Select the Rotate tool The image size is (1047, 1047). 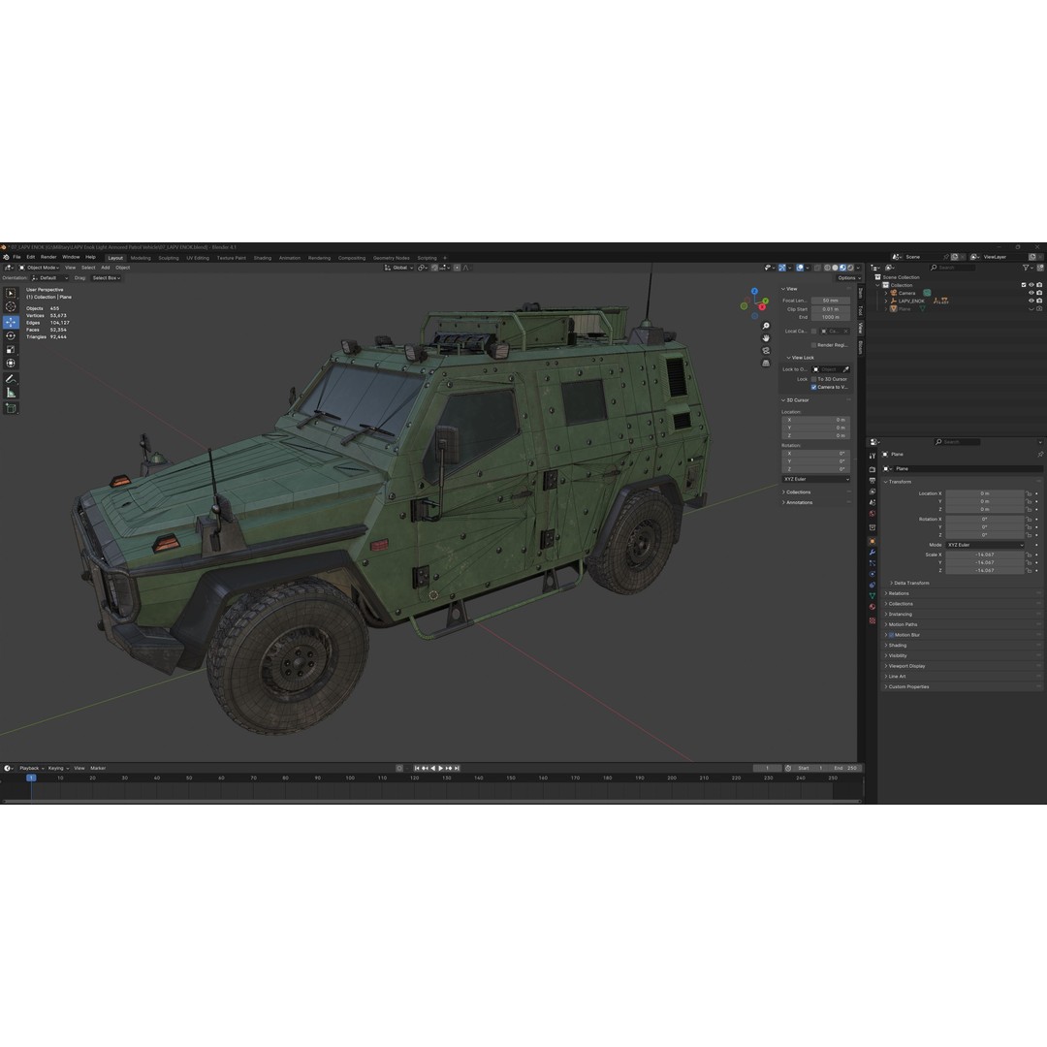point(11,335)
